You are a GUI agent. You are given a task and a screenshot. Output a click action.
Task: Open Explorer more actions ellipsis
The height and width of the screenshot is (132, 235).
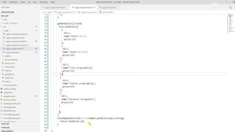point(36,7)
